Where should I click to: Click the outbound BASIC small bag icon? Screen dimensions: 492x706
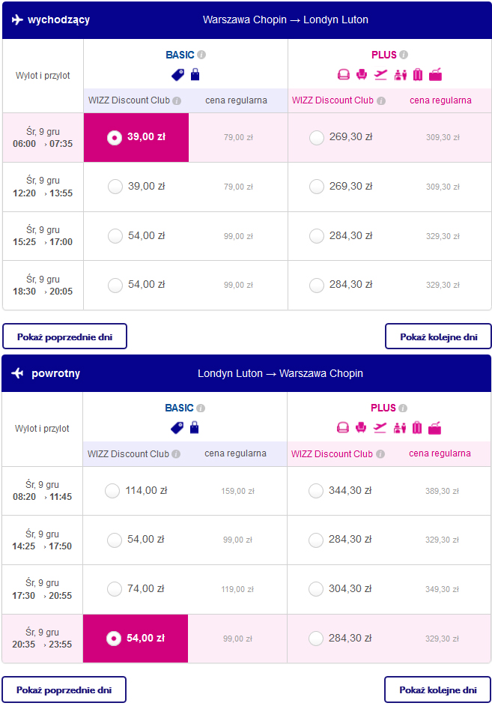(195, 75)
